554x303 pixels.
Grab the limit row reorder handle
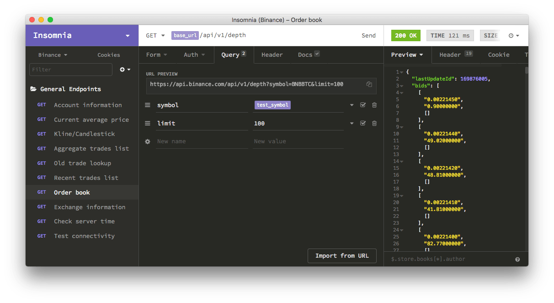(x=148, y=123)
